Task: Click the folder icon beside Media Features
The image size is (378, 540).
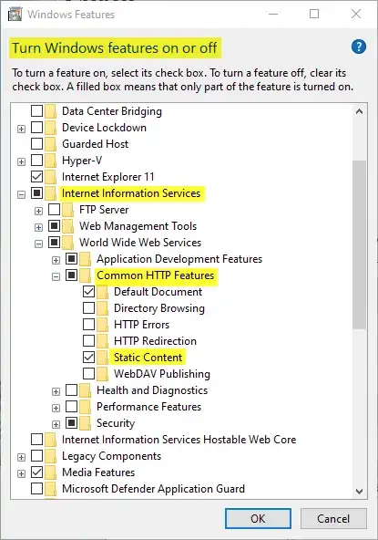Action: (51, 472)
